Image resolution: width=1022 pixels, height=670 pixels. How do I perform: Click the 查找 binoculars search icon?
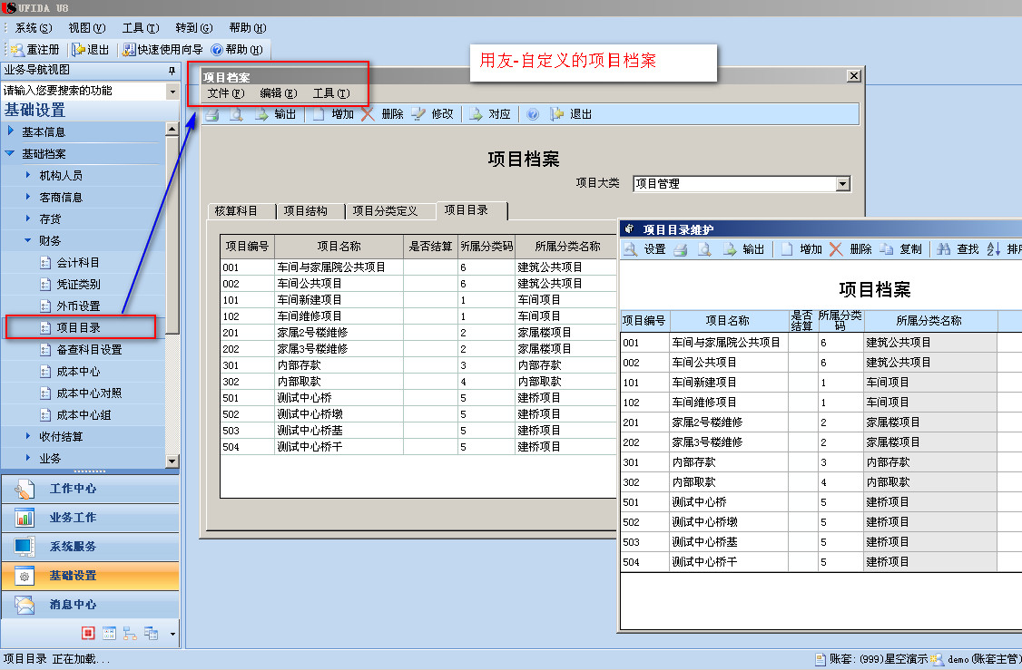click(x=944, y=249)
